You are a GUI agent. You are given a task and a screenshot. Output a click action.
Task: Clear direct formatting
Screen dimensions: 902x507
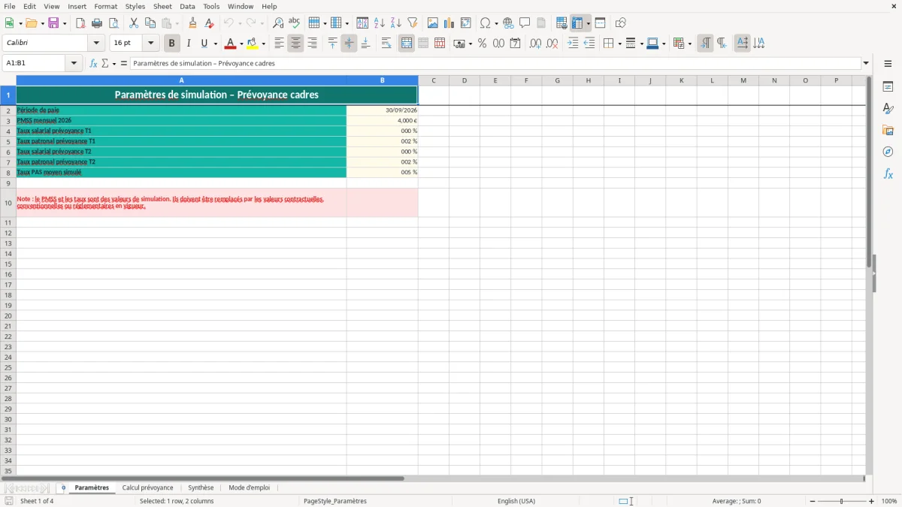tap(210, 23)
